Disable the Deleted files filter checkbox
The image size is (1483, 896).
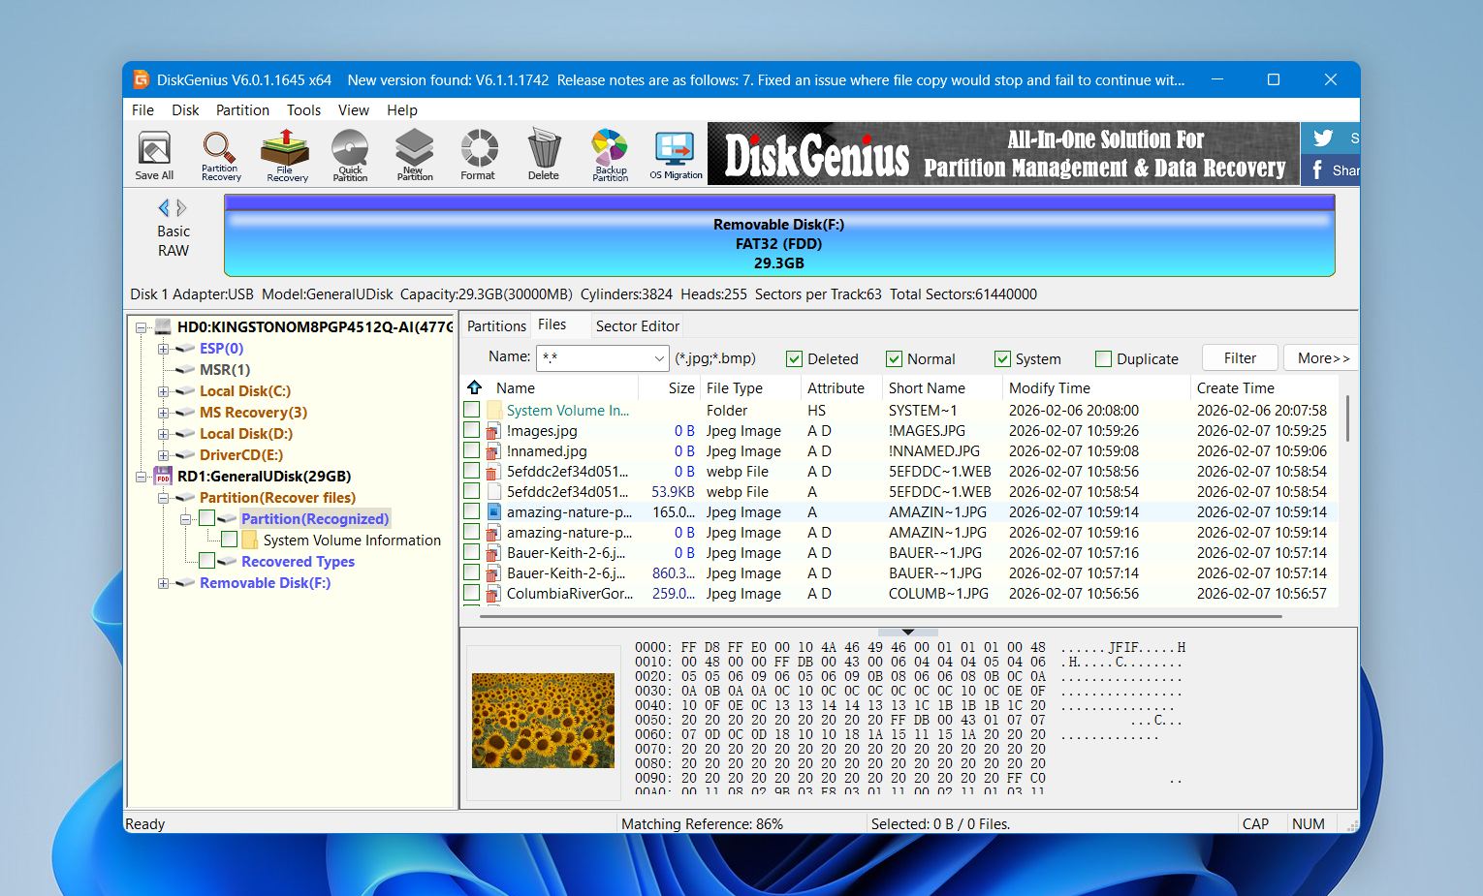[x=796, y=358]
